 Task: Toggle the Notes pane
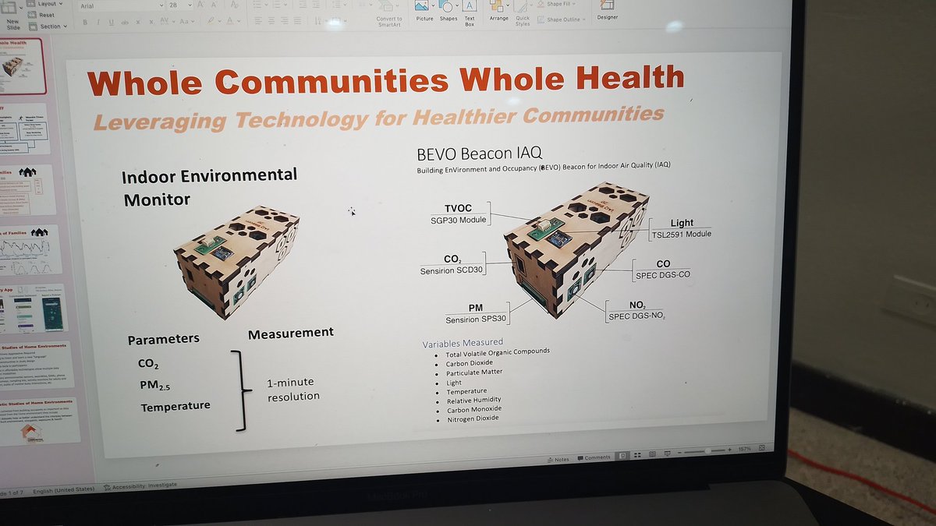pos(557,459)
